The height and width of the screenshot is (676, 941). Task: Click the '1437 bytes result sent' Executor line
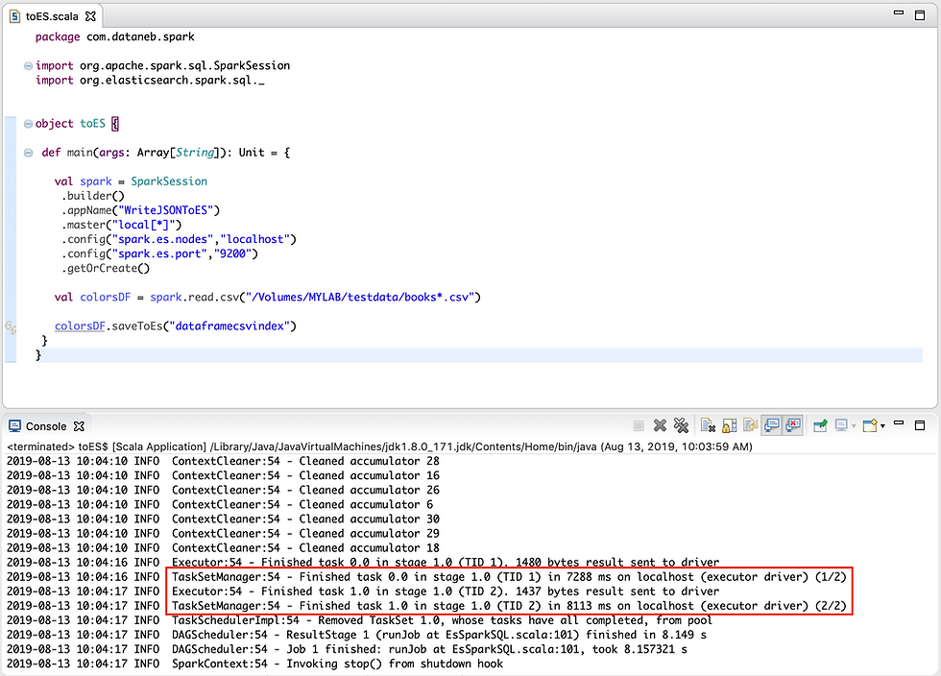coord(363,591)
